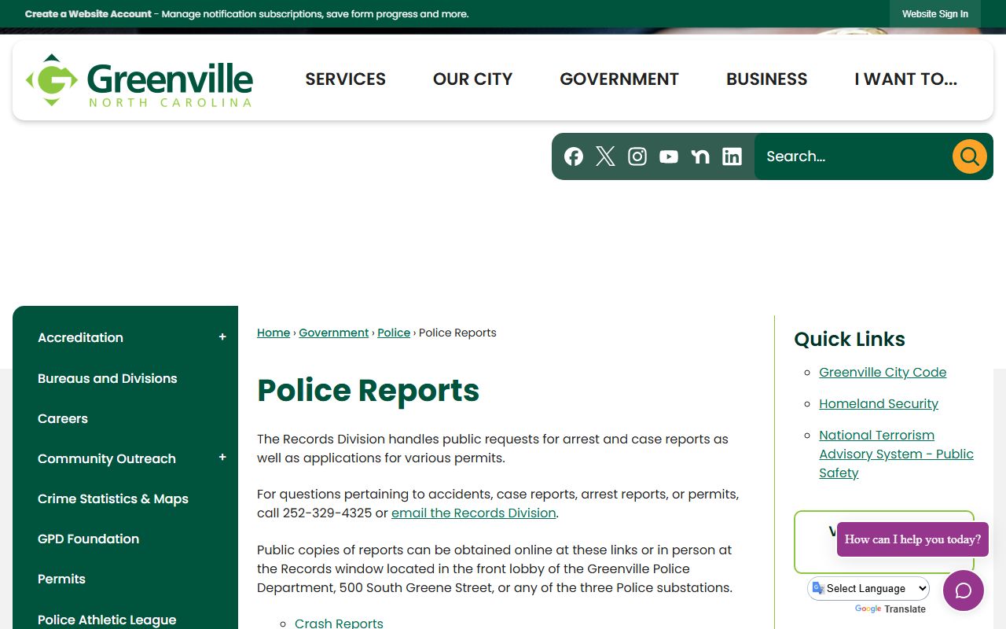1006x629 pixels.
Task: Click the Police Reports page heading
Action: pos(368,390)
